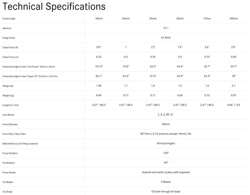
Task: Select the 100mm focal length column header
Action: 233,18
